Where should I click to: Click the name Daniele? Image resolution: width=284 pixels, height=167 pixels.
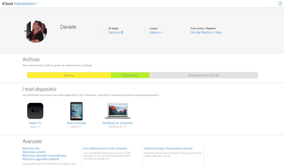pos(68,27)
